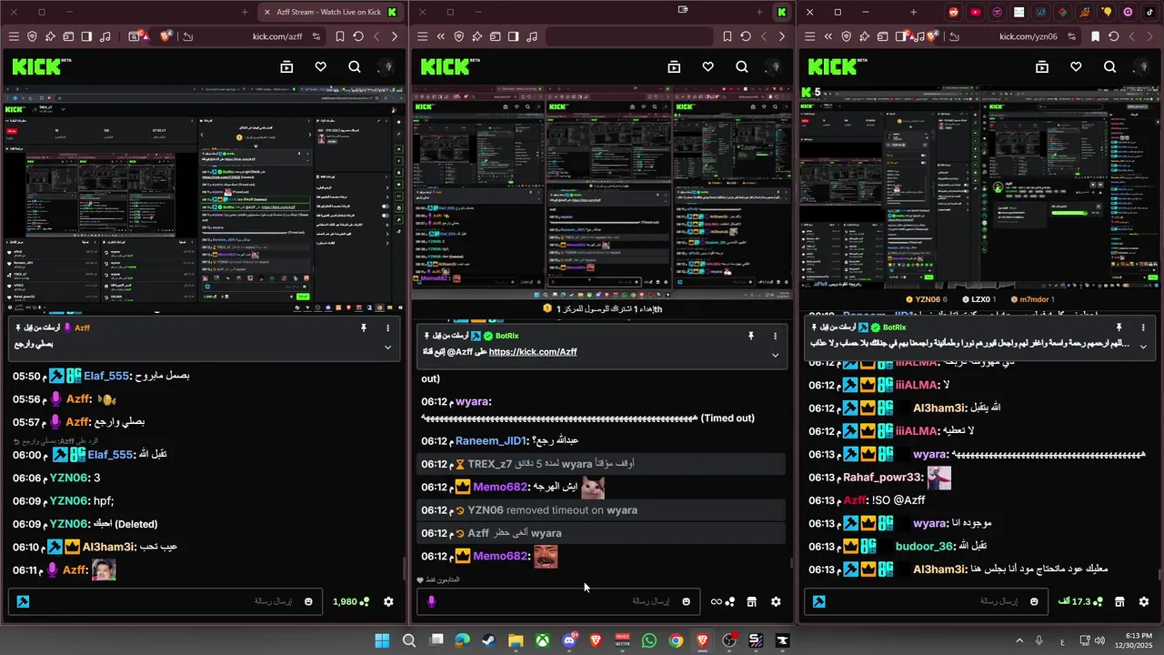
Task: Select Kick tab in middle window
Action: 781,12
